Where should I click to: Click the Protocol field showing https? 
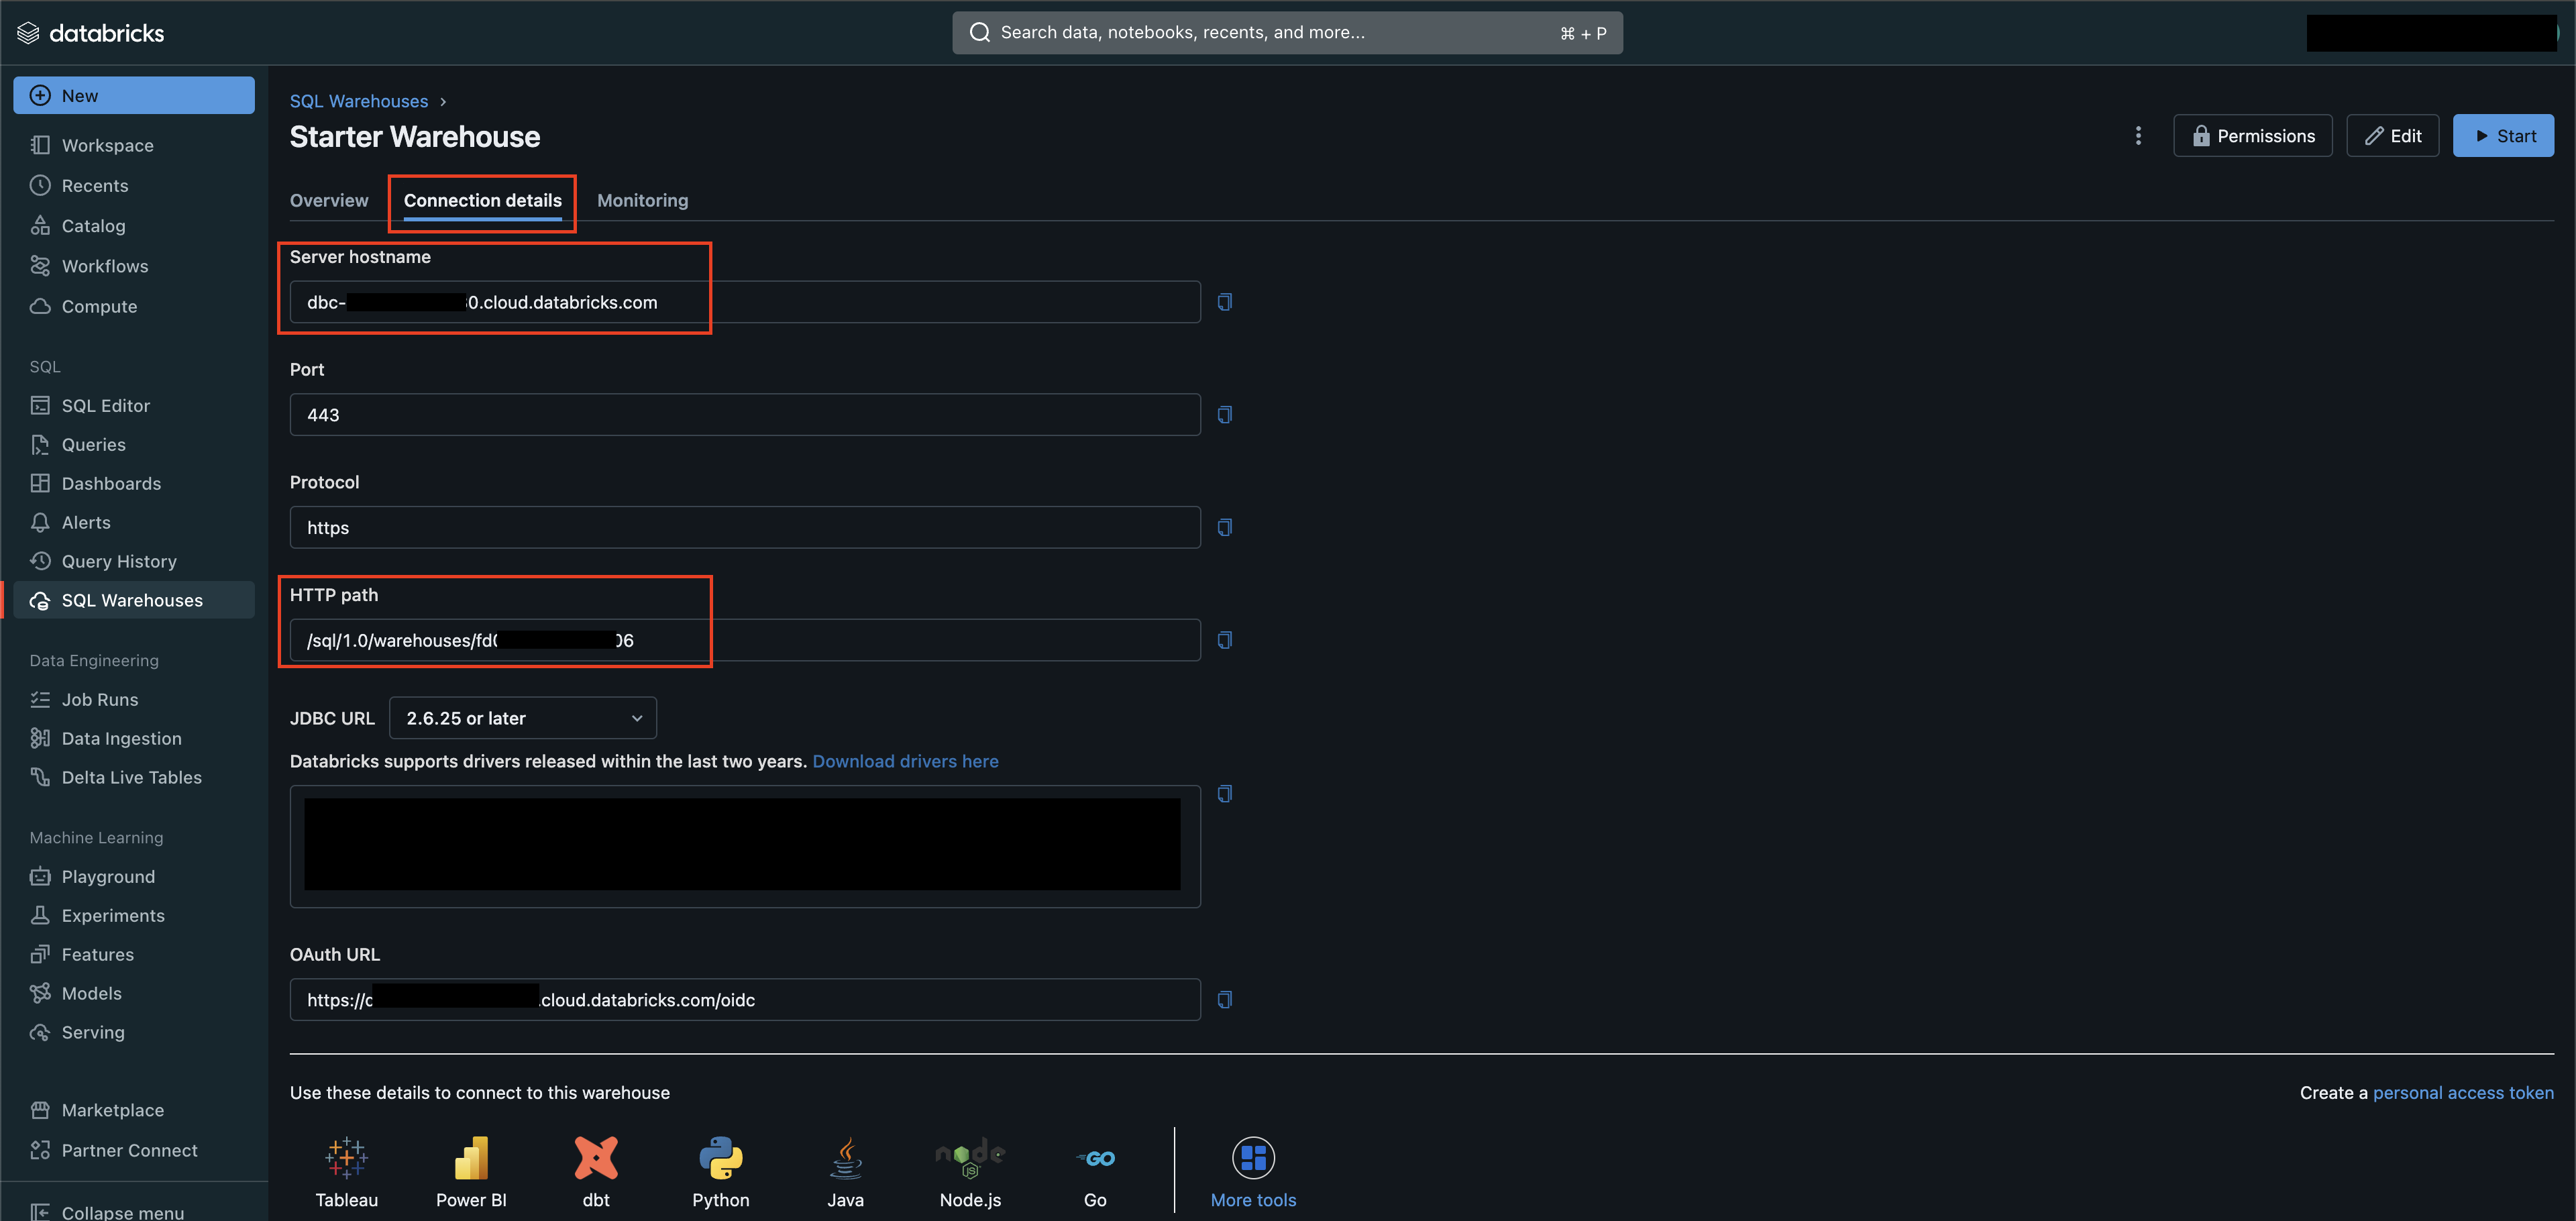click(x=745, y=527)
